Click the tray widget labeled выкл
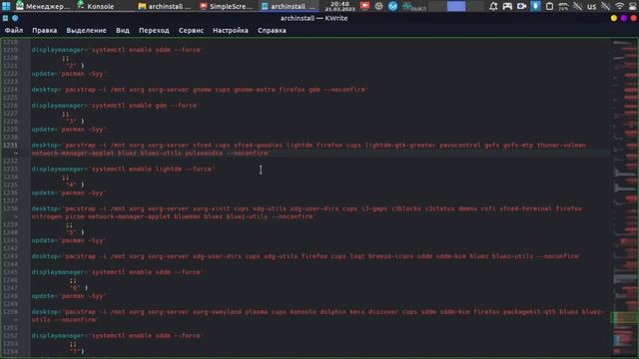 coord(413,7)
